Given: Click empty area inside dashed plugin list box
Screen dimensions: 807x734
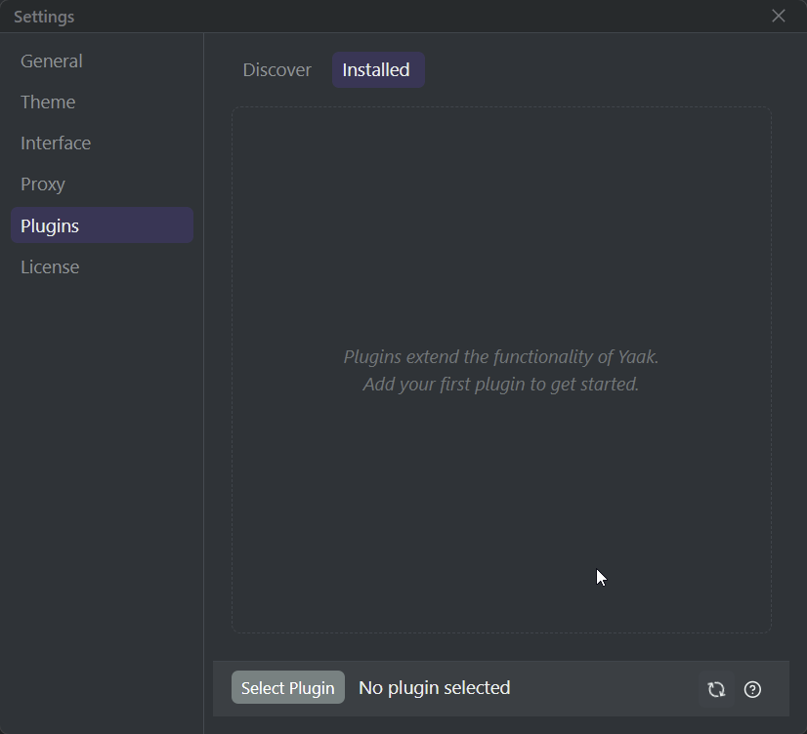Looking at the screenshot, I should pos(501,215).
